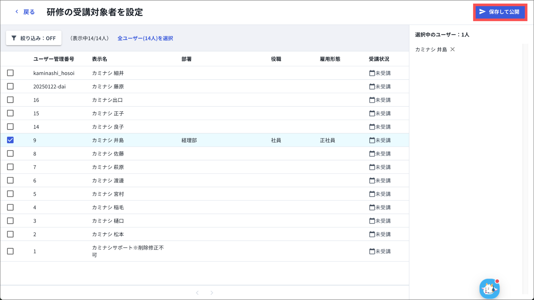Select checkbox for カミナシ 佐藤
Viewport: 534px width, 300px height.
click(10, 154)
